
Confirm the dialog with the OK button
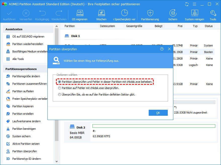(x=158, y=113)
